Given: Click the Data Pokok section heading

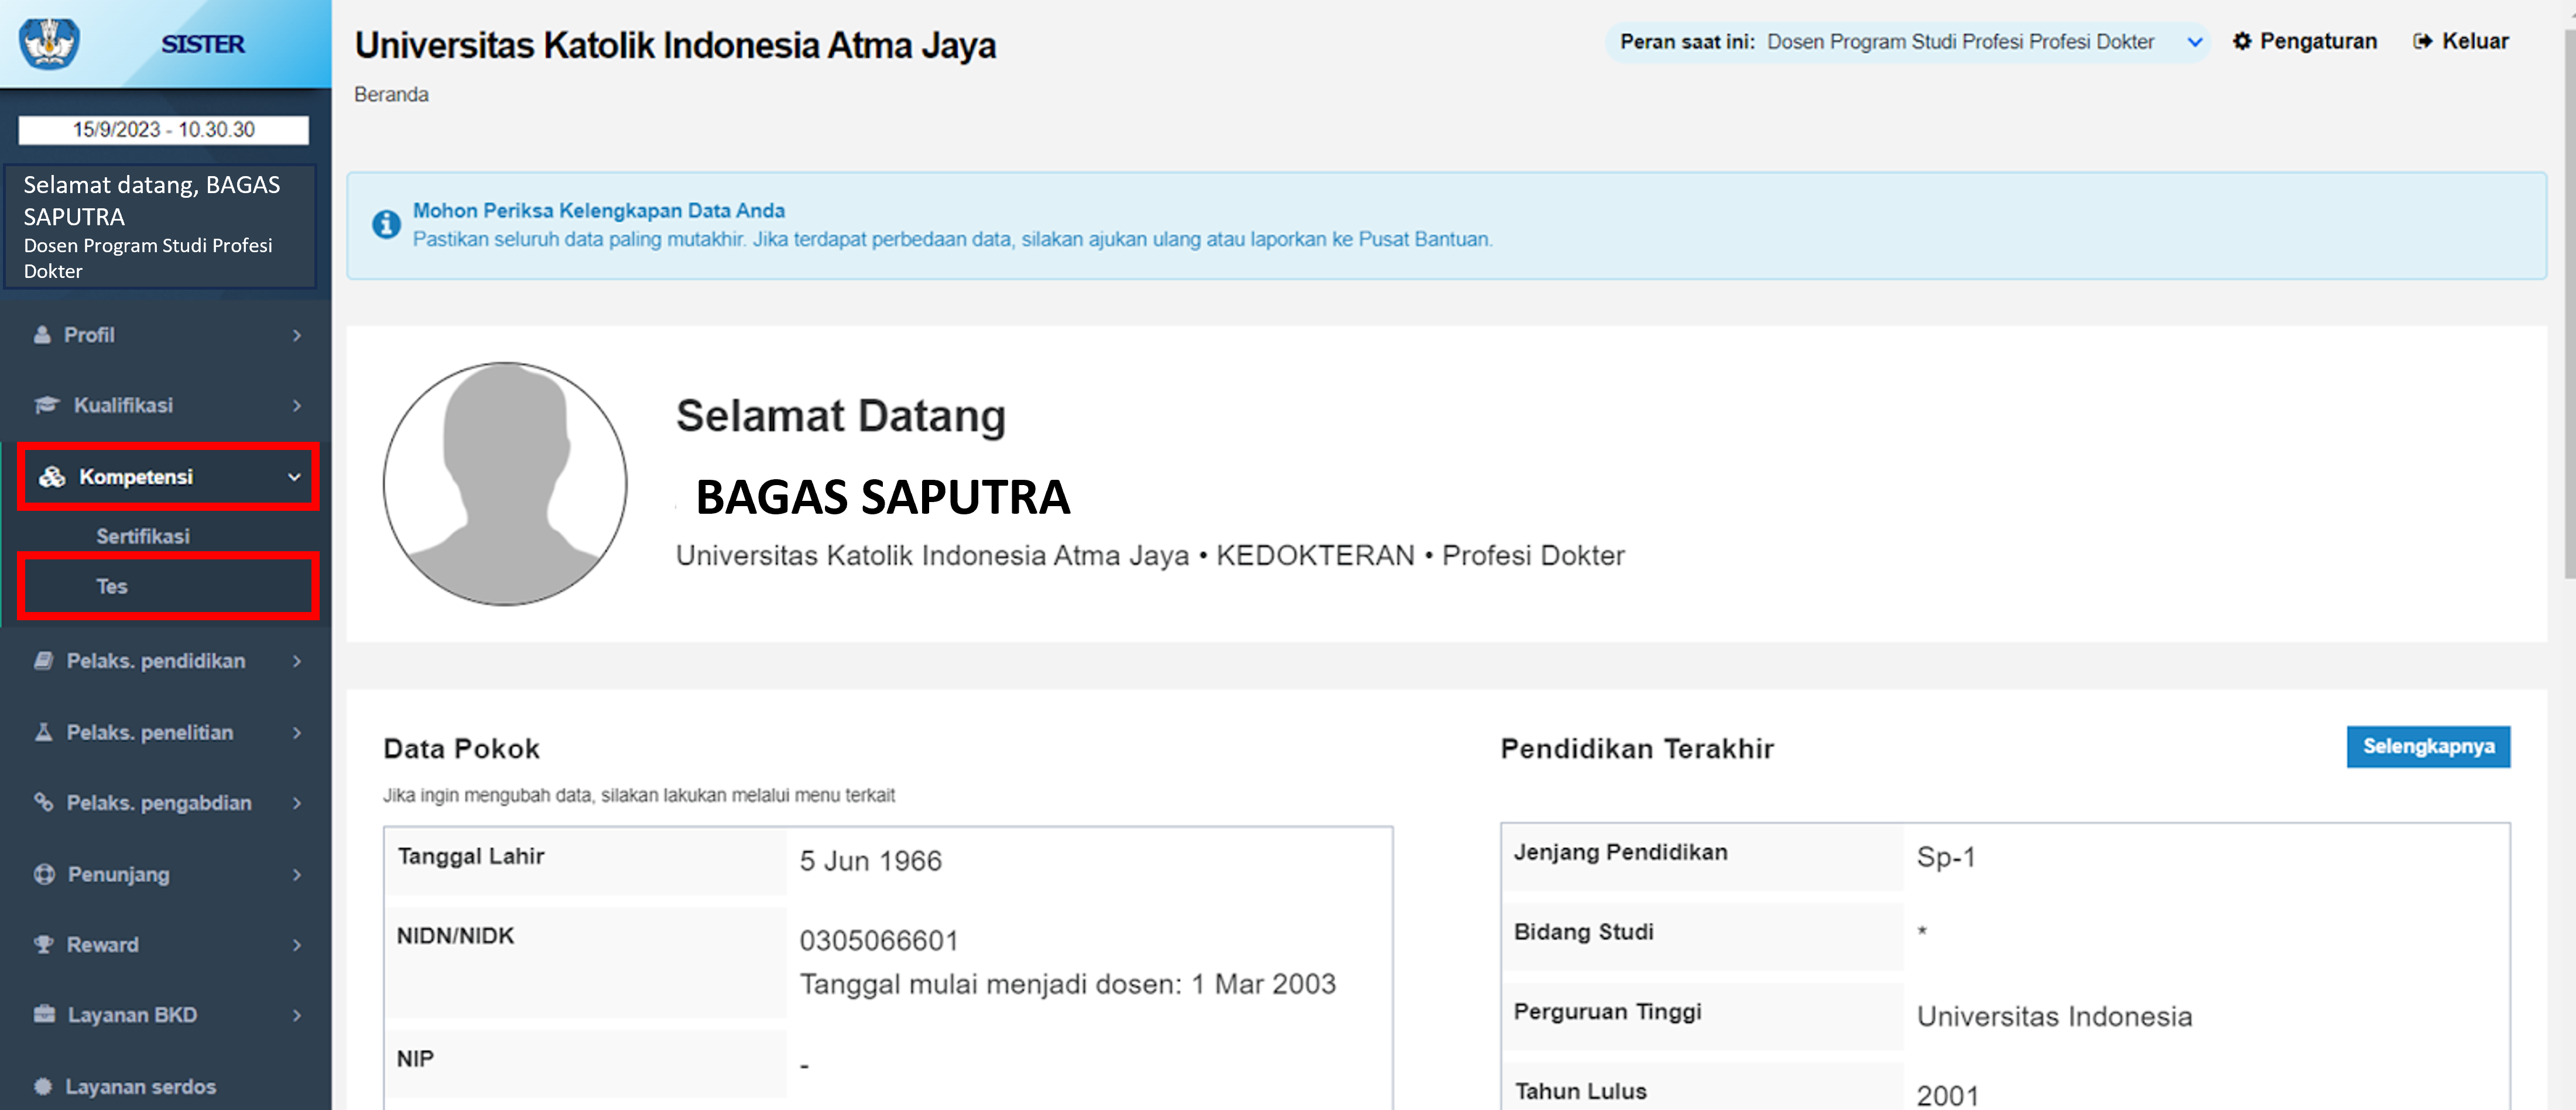Looking at the screenshot, I should pyautogui.click(x=461, y=748).
